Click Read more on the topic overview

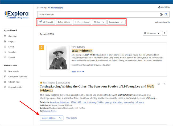point(76,72)
